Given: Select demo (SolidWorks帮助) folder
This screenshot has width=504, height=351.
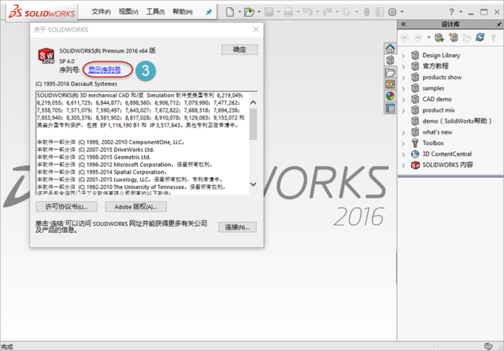Looking at the screenshot, I should pos(457,121).
